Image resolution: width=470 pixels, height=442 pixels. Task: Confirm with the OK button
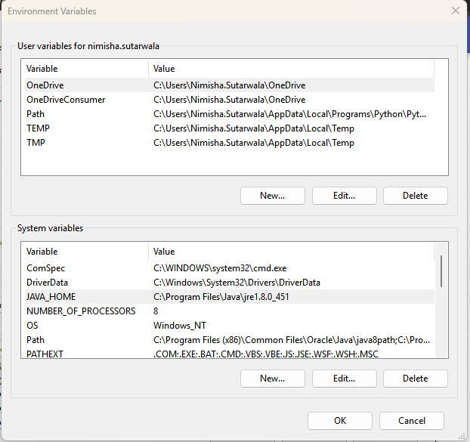340,421
